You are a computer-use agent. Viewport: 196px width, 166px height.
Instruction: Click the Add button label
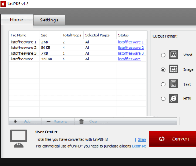pyautogui.click(x=27, y=121)
